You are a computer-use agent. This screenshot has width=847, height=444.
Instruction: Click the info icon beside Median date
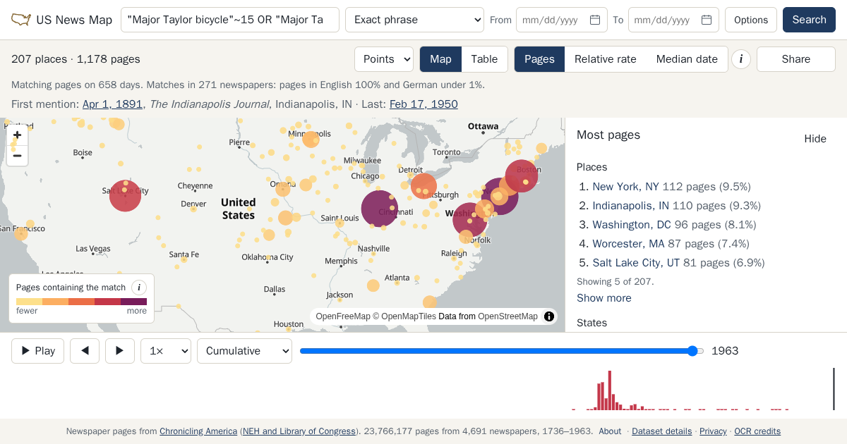[741, 59]
